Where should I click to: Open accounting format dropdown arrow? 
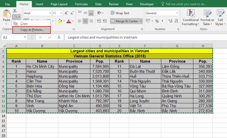[x=152, y=21]
